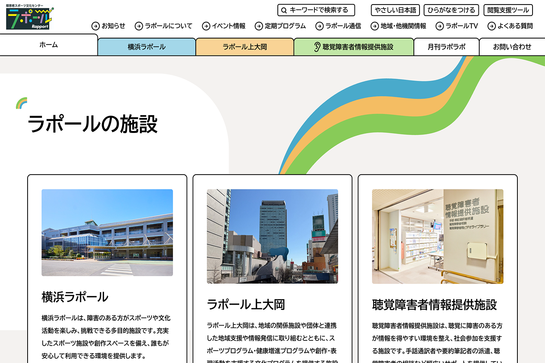
Task: Click the ear icon on 聴覚障害者情報提供施設 tab
Action: 317,47
